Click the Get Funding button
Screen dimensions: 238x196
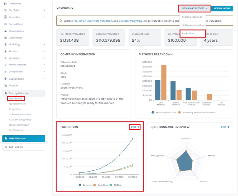pos(24,147)
